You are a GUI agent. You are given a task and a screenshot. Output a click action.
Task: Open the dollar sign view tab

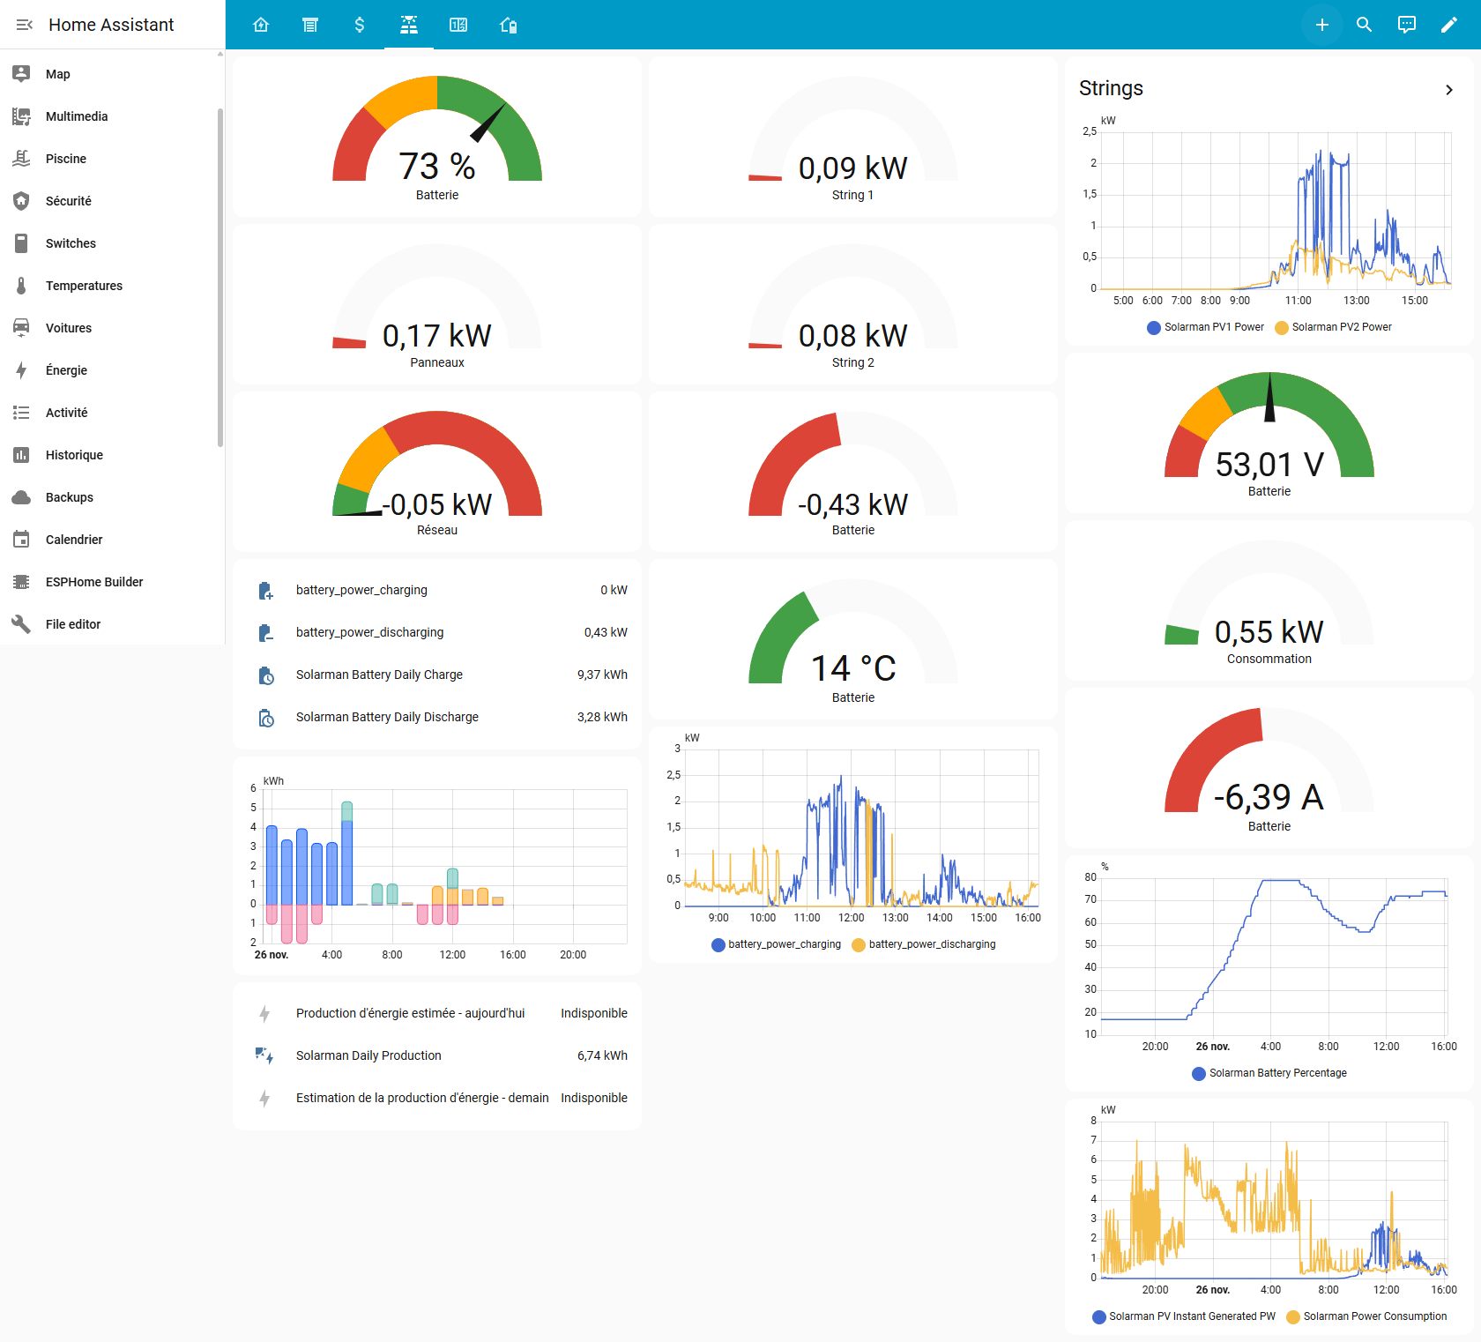(x=360, y=25)
